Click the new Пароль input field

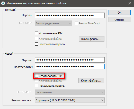tap(70, 60)
